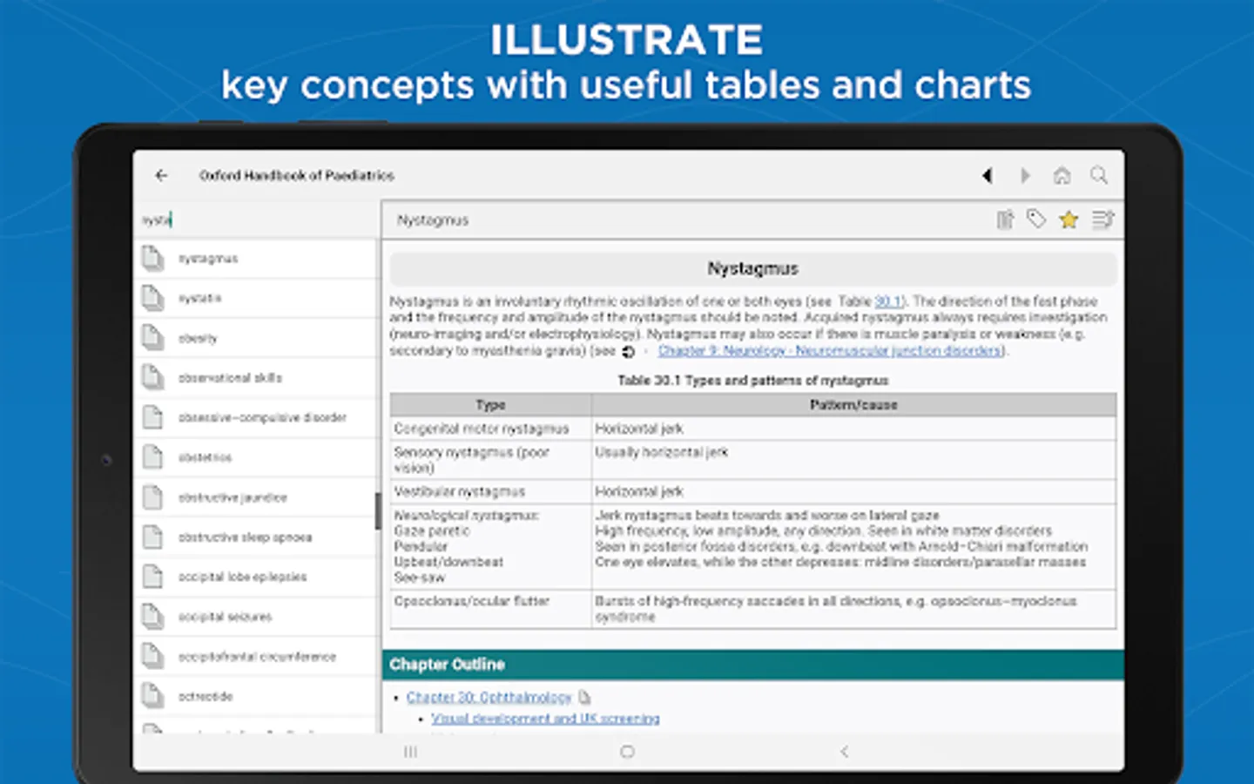Navigate forward using the right navigation arrow
Viewport: 1254px width, 784px height.
click(x=1025, y=176)
